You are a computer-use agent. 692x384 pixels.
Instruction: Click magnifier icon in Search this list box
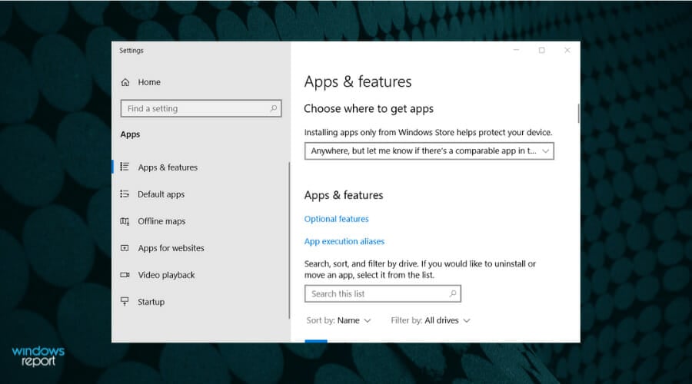pos(452,293)
